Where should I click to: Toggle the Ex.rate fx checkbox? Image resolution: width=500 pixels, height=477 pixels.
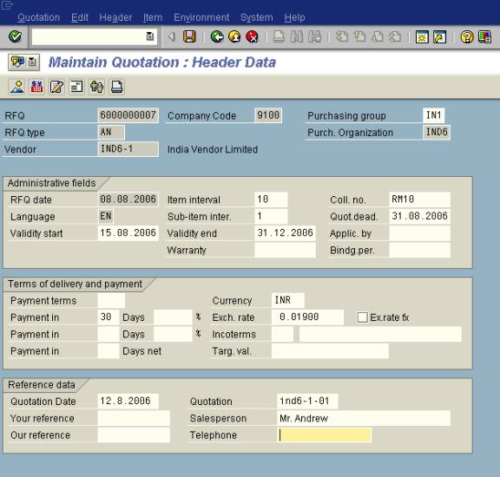click(362, 317)
